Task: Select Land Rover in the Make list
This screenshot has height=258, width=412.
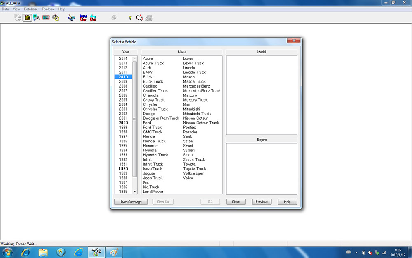Action: (x=153, y=192)
